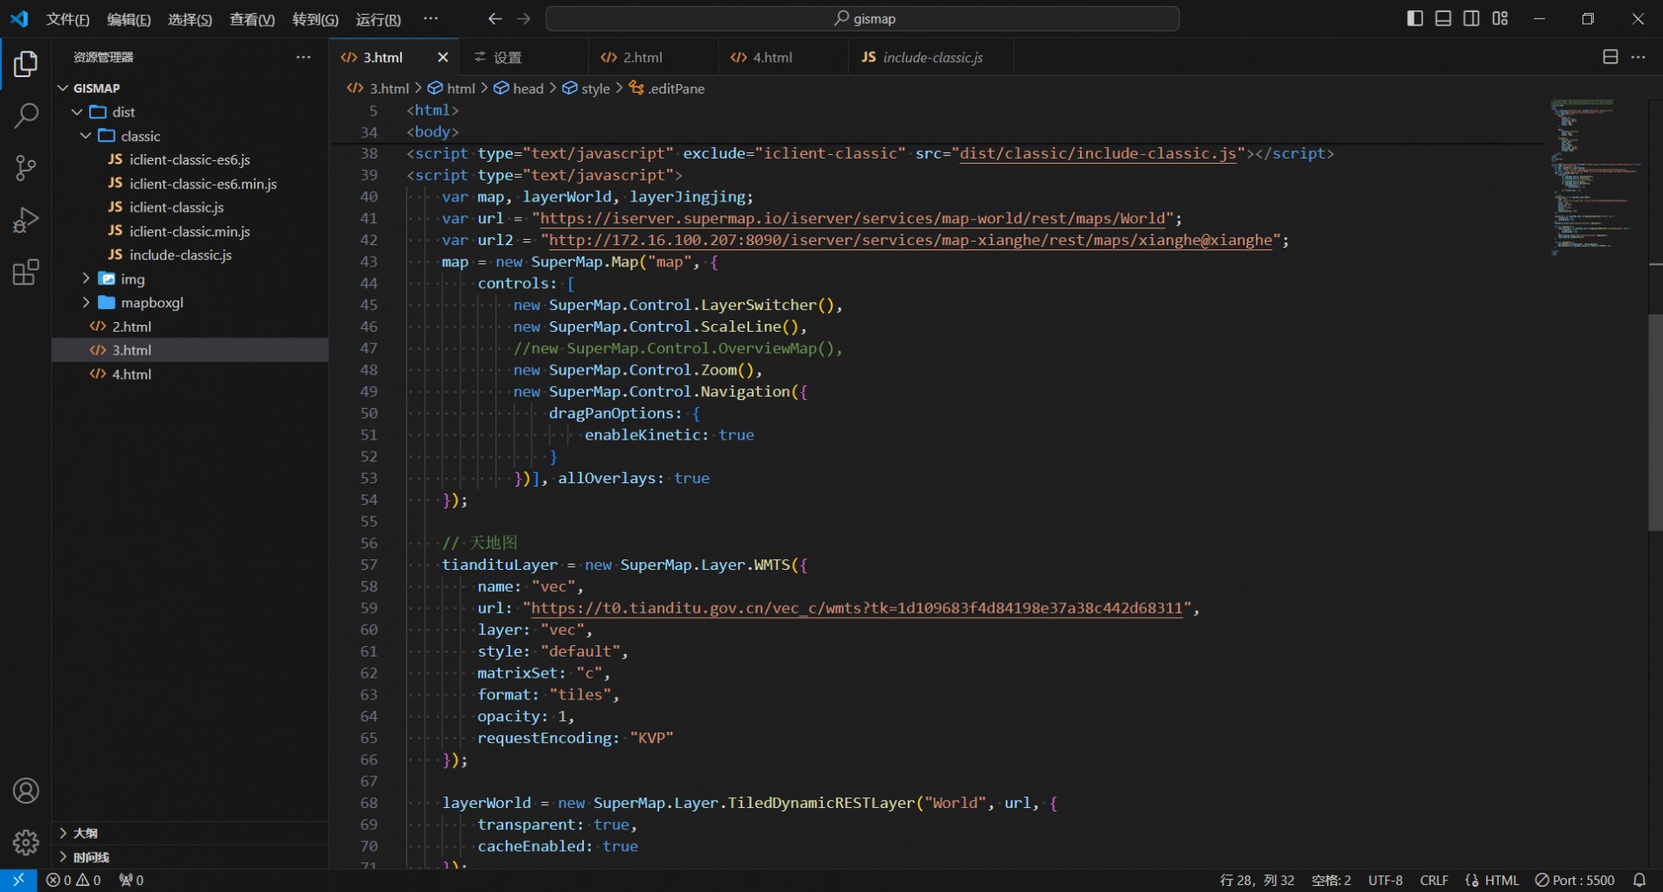1663x892 pixels.
Task: Click the editor vertical scrollbar thumb
Action: pos(1655,422)
